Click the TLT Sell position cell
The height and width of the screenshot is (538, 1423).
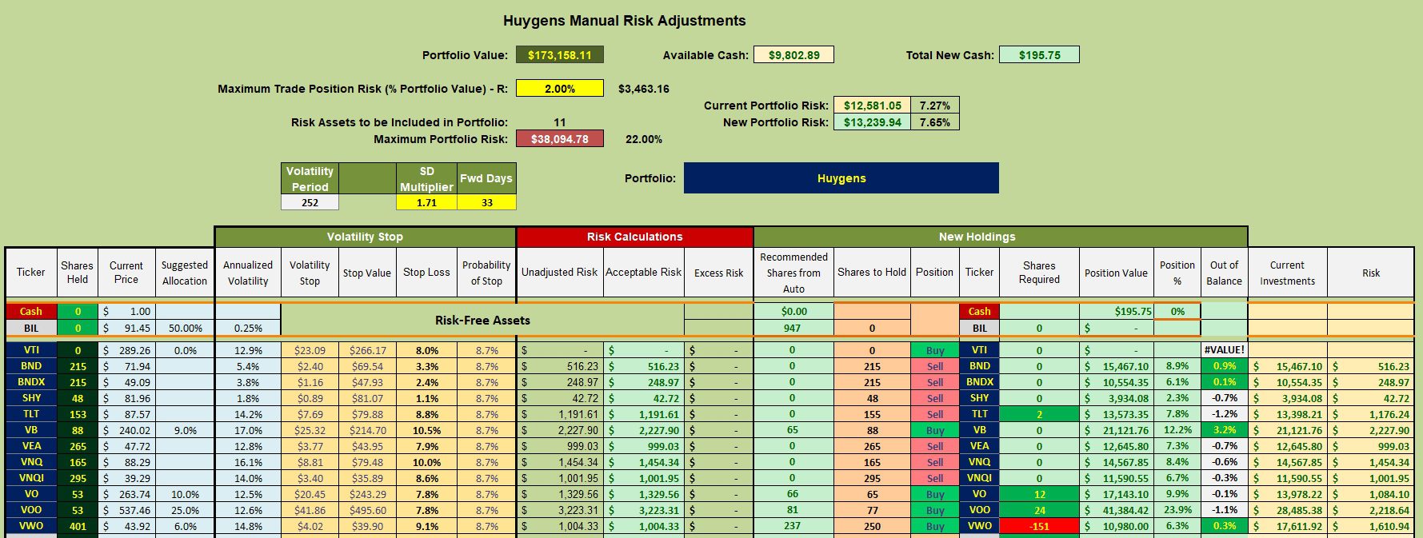[934, 414]
